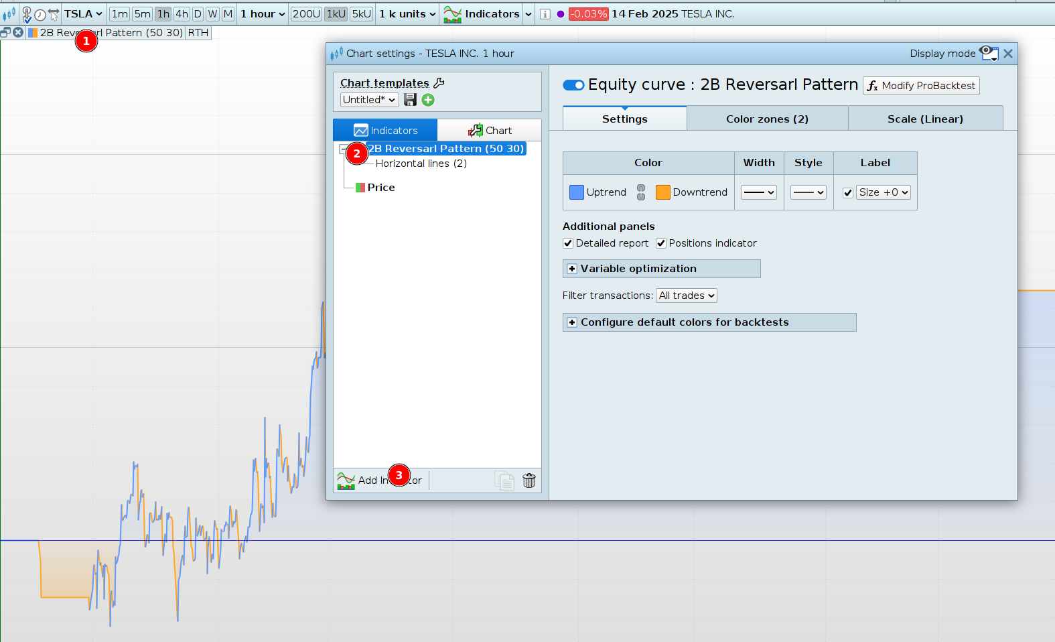Open the Chart templates link
Viewport: 1055px width, 642px height.
384,82
